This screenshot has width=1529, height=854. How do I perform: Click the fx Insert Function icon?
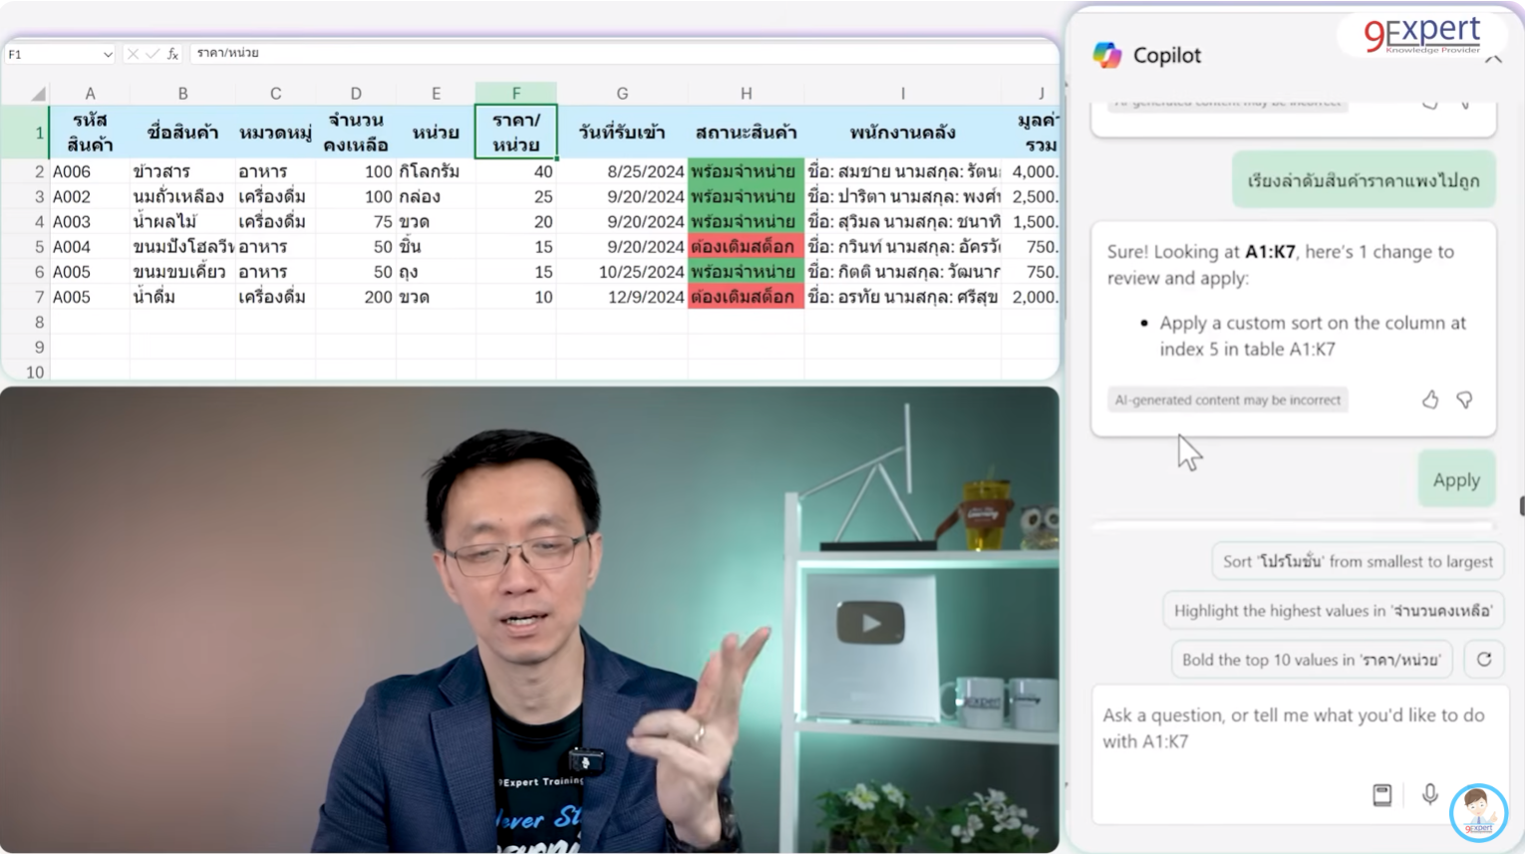[x=172, y=54]
